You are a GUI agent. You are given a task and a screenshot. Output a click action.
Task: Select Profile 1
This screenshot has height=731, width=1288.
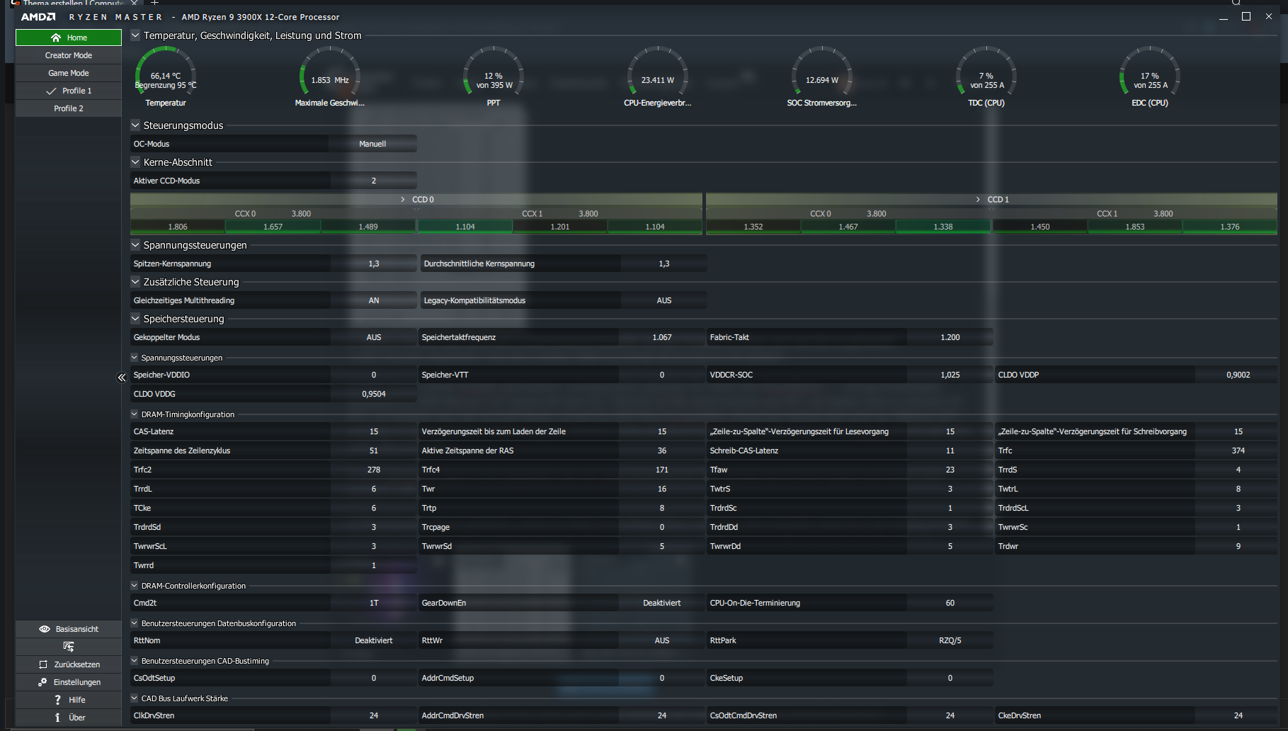69,91
